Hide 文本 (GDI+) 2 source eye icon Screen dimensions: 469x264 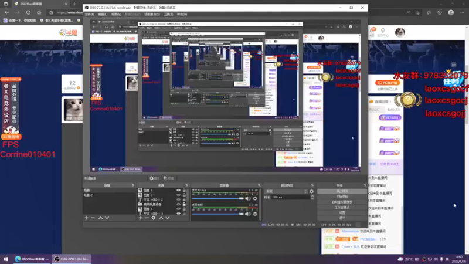179,199
